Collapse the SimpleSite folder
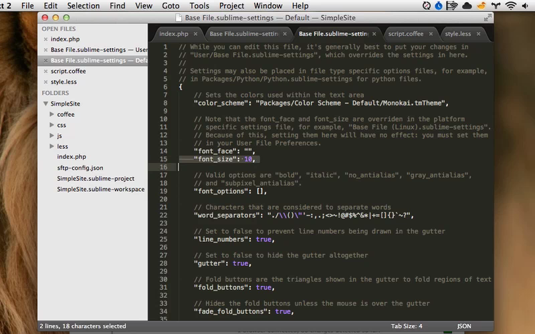 coord(45,104)
